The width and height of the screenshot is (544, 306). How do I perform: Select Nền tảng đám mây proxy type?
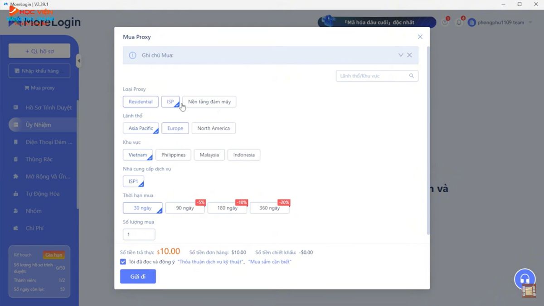click(209, 102)
